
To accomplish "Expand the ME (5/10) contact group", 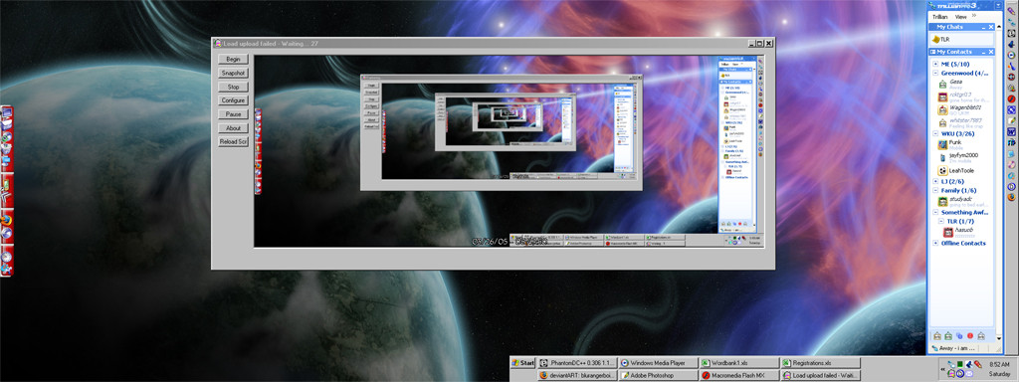I will [x=935, y=65].
